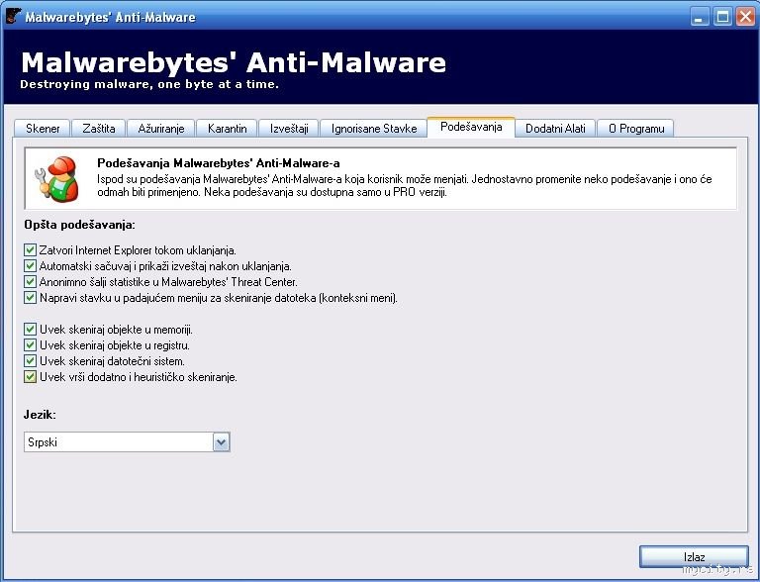Click the 'Destroying malware, one byte at a time' tagline
The image size is (760, 582).
pos(149,84)
